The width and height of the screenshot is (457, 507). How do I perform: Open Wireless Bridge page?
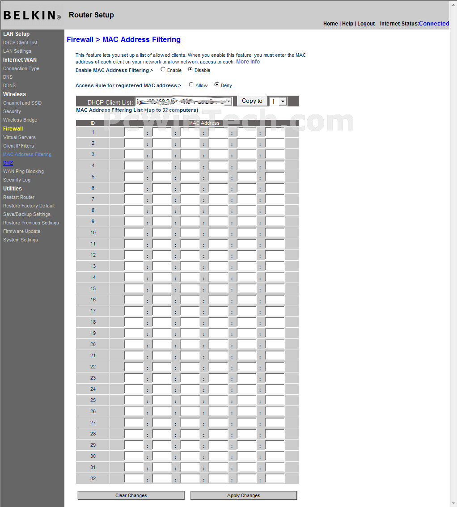pyautogui.click(x=20, y=120)
